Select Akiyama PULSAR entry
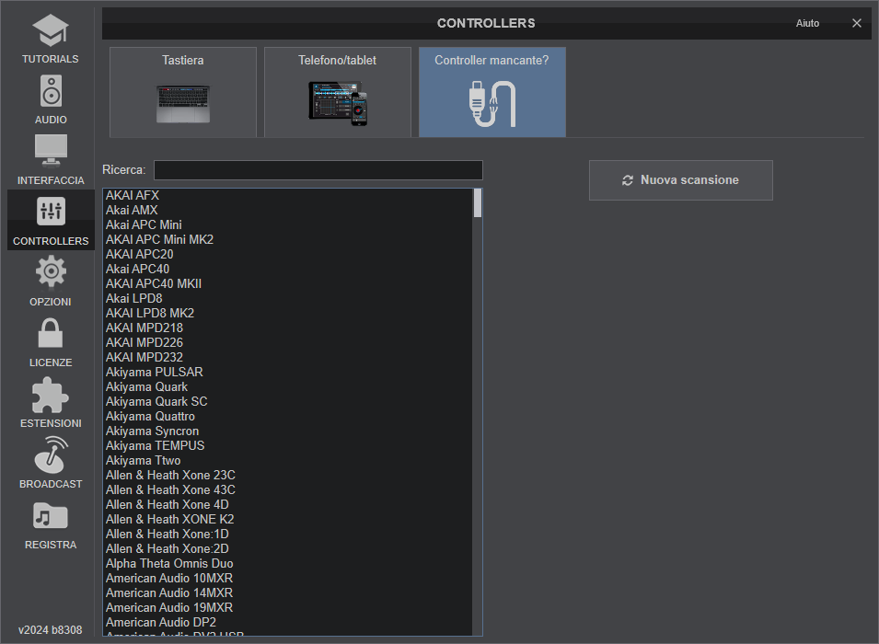This screenshot has height=644, width=879. click(288, 372)
